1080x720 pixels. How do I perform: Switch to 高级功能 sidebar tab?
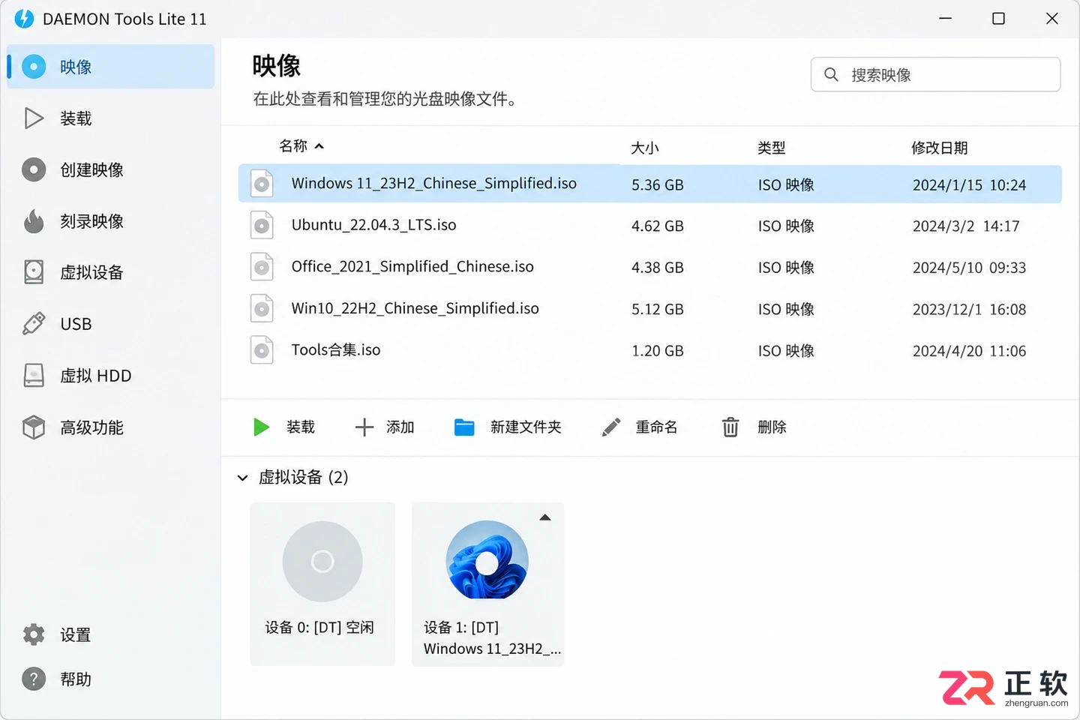pos(111,427)
